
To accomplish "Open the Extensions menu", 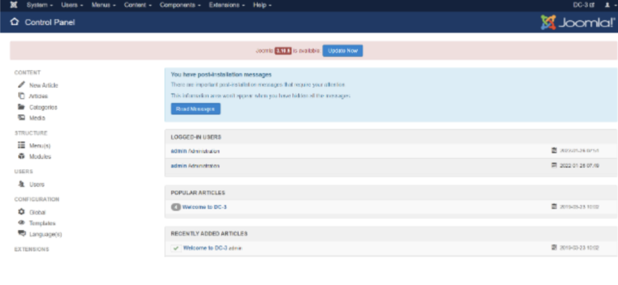I will point(227,5).
